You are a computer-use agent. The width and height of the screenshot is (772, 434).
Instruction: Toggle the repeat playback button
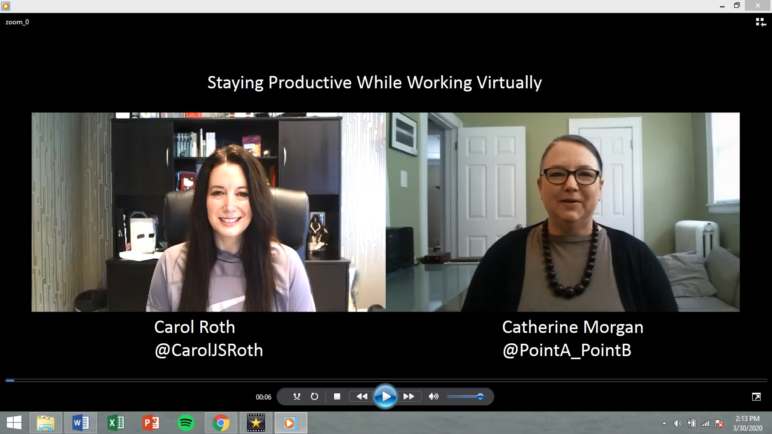(315, 397)
